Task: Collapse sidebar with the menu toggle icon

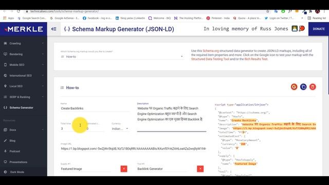Action: tap(53, 29)
